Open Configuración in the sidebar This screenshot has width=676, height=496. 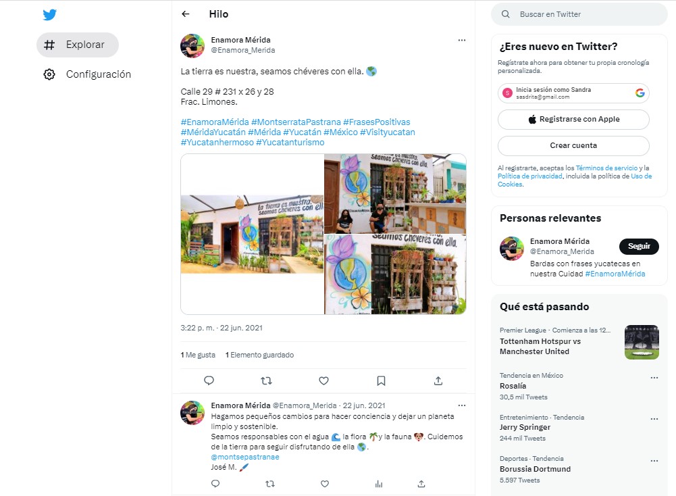87,74
